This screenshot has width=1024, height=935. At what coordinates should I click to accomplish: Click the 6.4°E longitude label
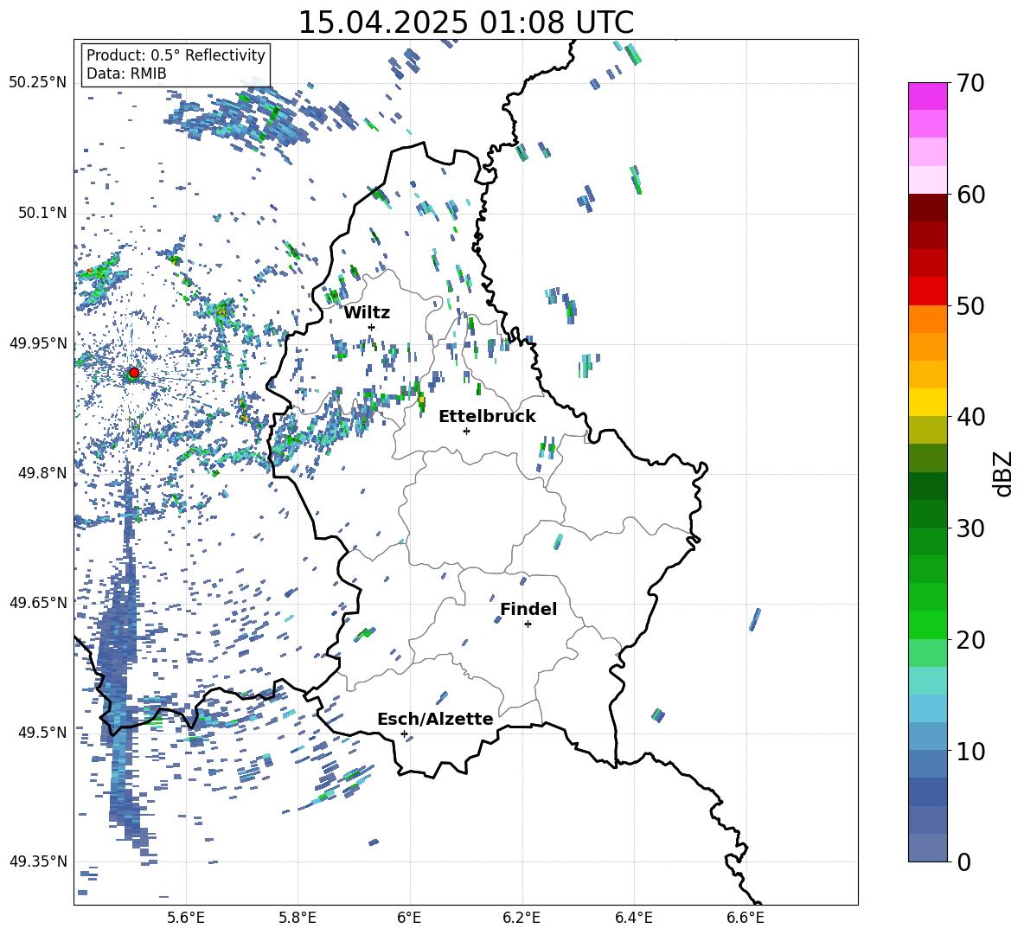(633, 918)
